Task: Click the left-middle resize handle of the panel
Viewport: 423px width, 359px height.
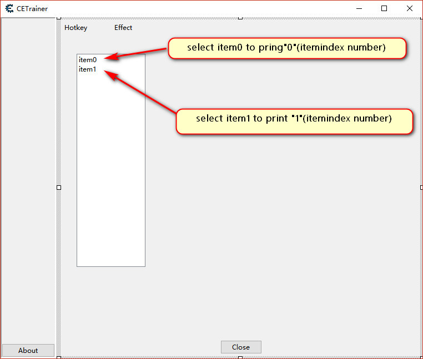Action: click(59, 188)
